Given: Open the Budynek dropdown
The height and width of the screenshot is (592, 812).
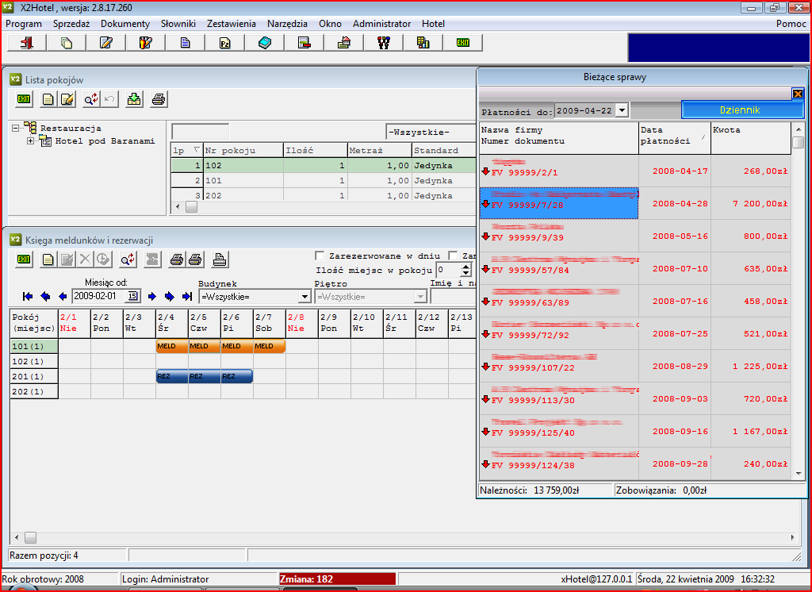Looking at the screenshot, I should tap(304, 297).
